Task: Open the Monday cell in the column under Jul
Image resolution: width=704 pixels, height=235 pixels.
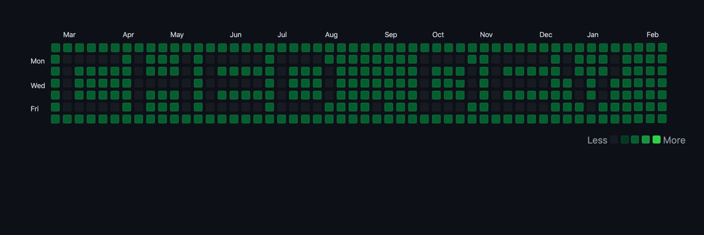Action: coord(282,59)
